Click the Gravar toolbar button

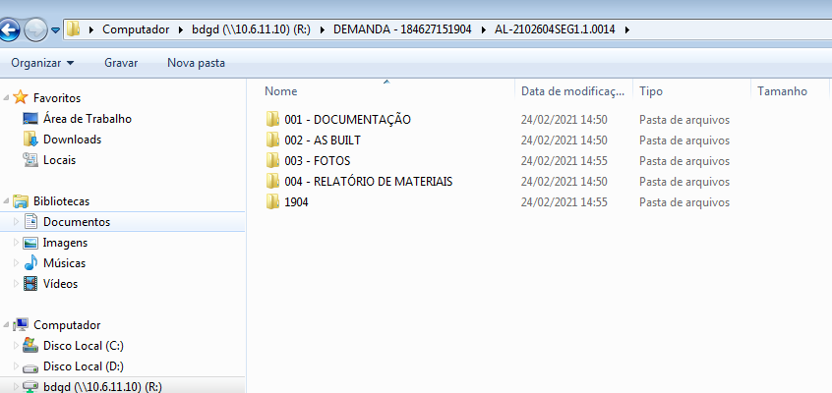(121, 63)
